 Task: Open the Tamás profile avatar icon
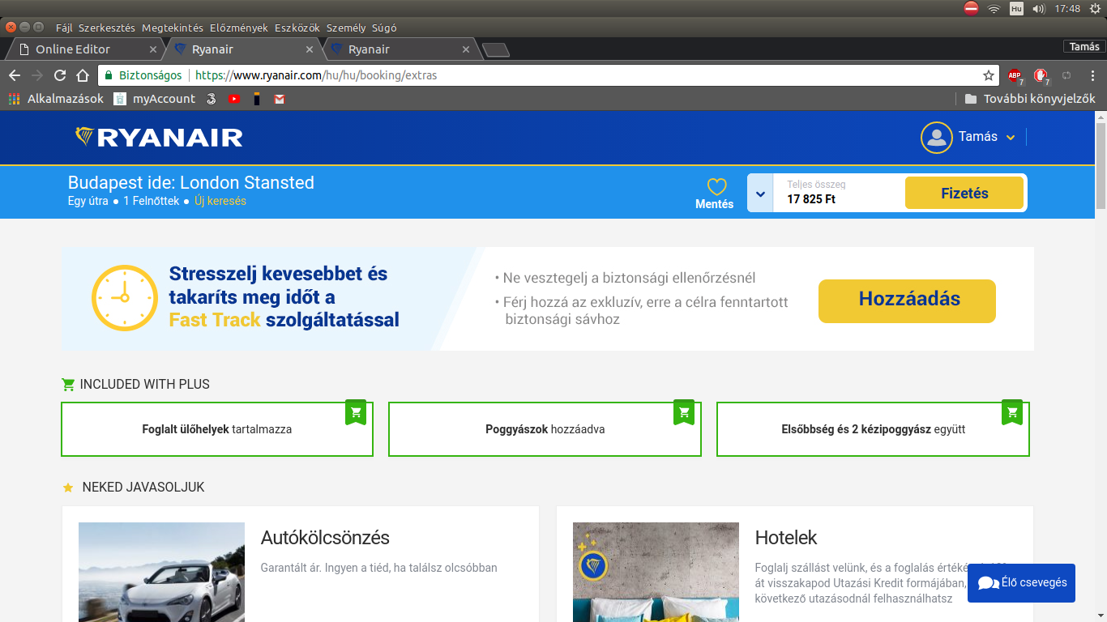936,137
